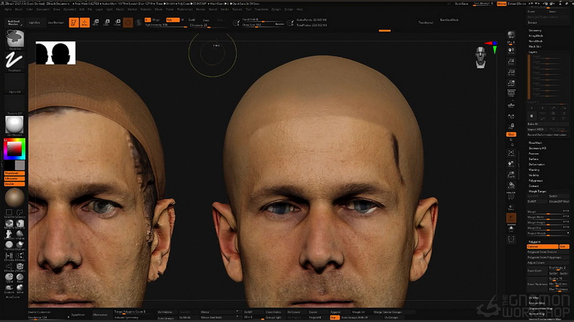Image resolution: width=574 pixels, height=322 pixels.
Task: Toggle Live Boolean
Action: click(56, 23)
